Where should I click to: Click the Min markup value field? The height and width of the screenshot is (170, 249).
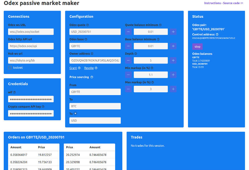click(151, 75)
